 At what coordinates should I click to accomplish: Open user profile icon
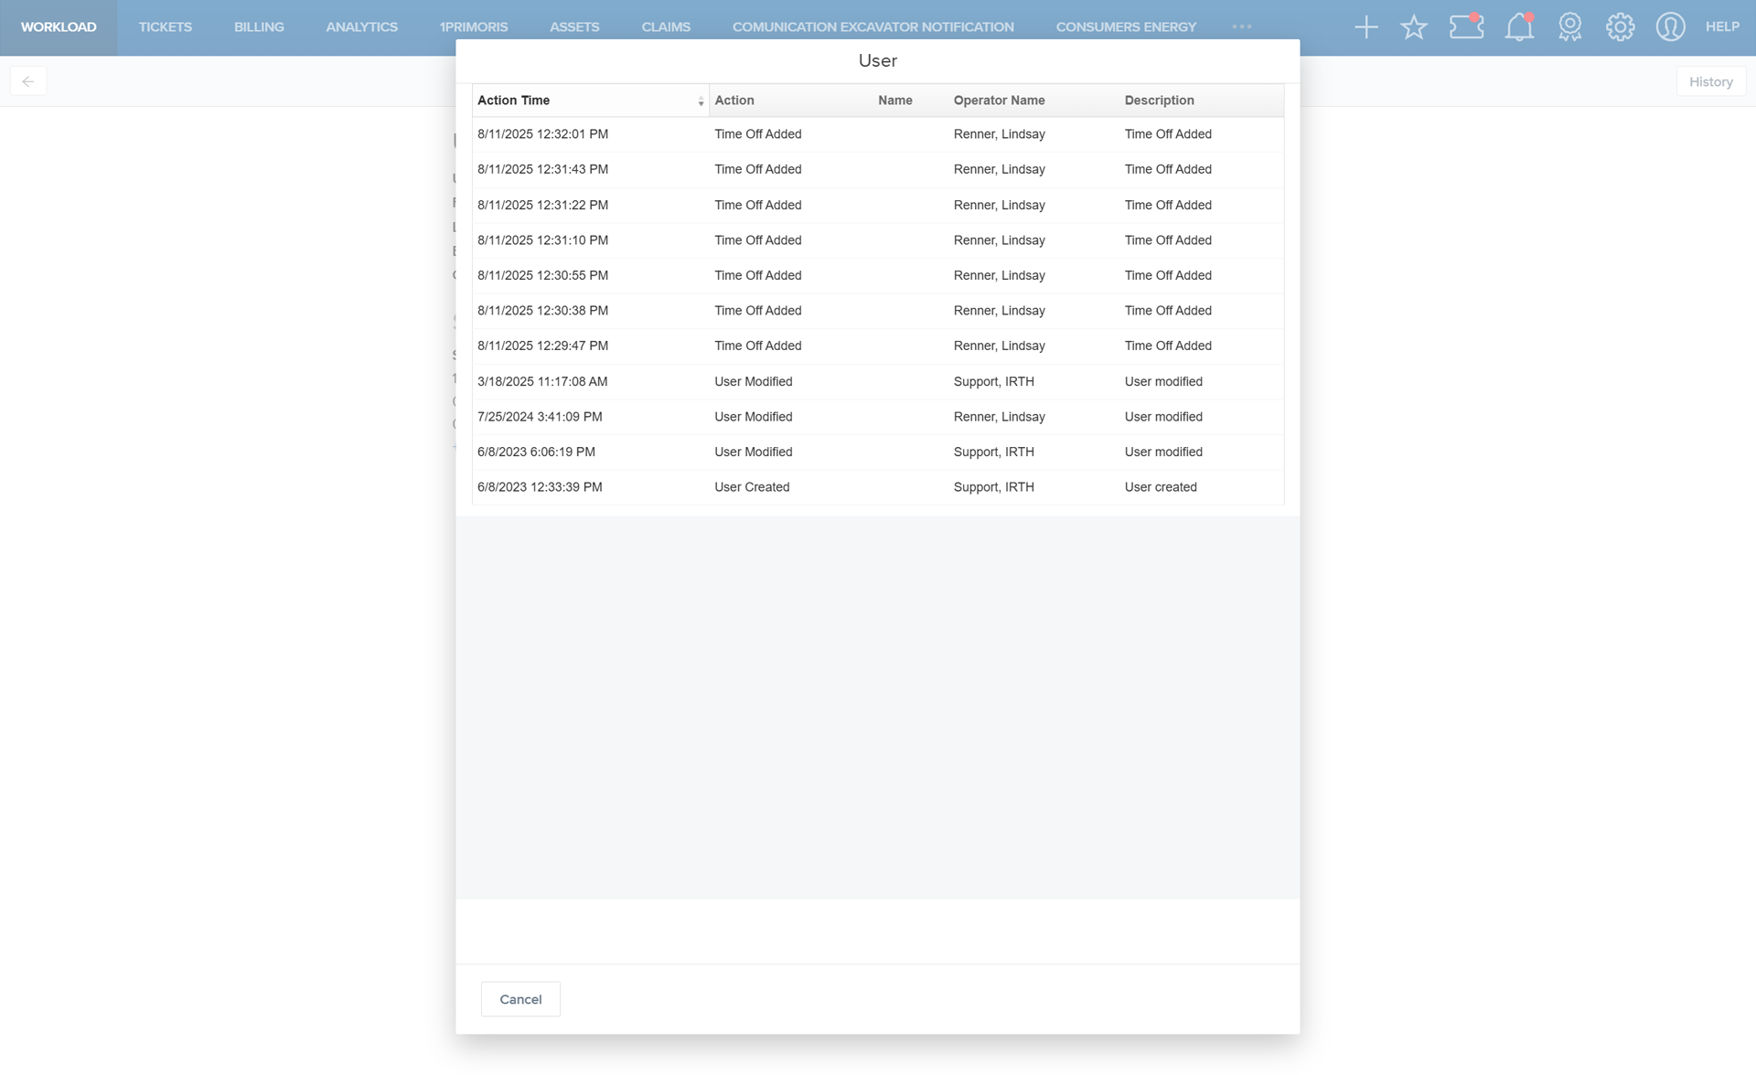pyautogui.click(x=1670, y=27)
